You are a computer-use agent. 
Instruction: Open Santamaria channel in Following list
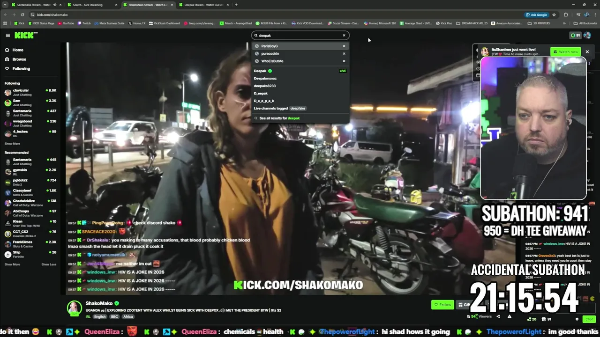[30, 112]
